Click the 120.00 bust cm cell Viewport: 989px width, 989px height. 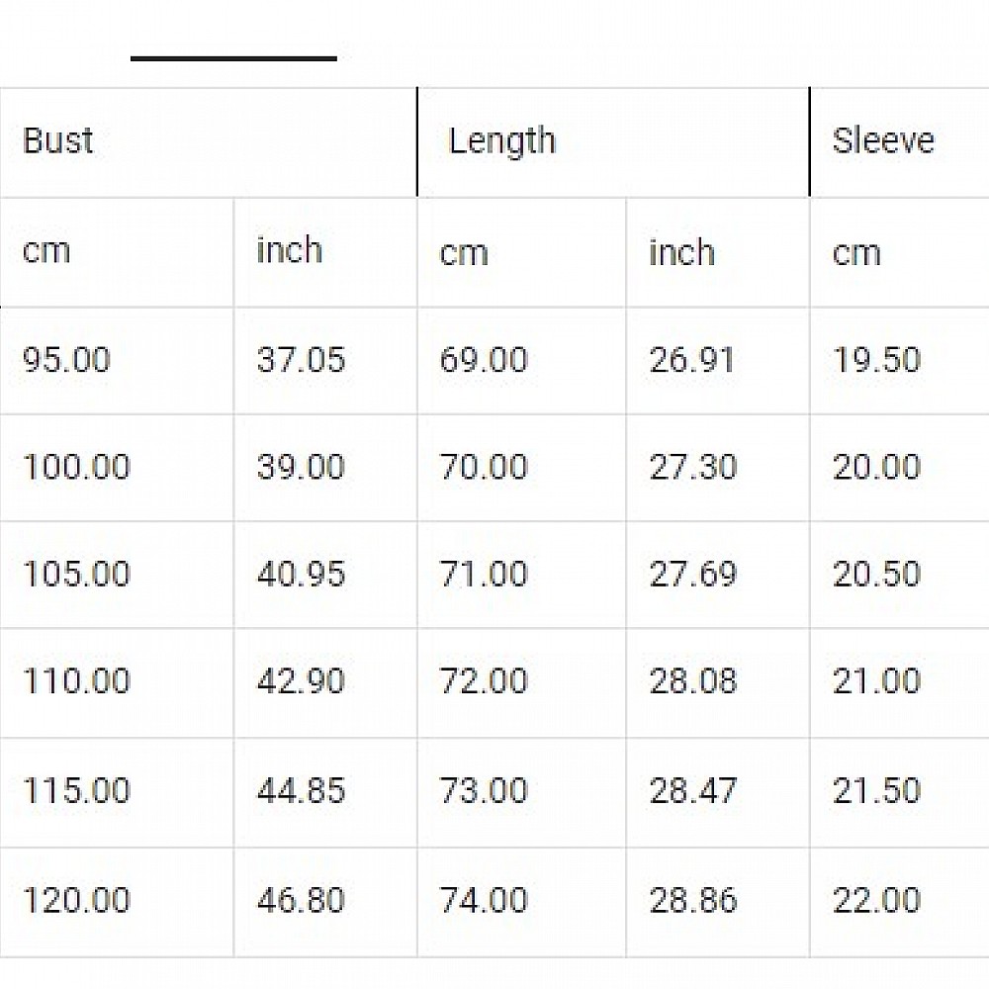coord(76,900)
